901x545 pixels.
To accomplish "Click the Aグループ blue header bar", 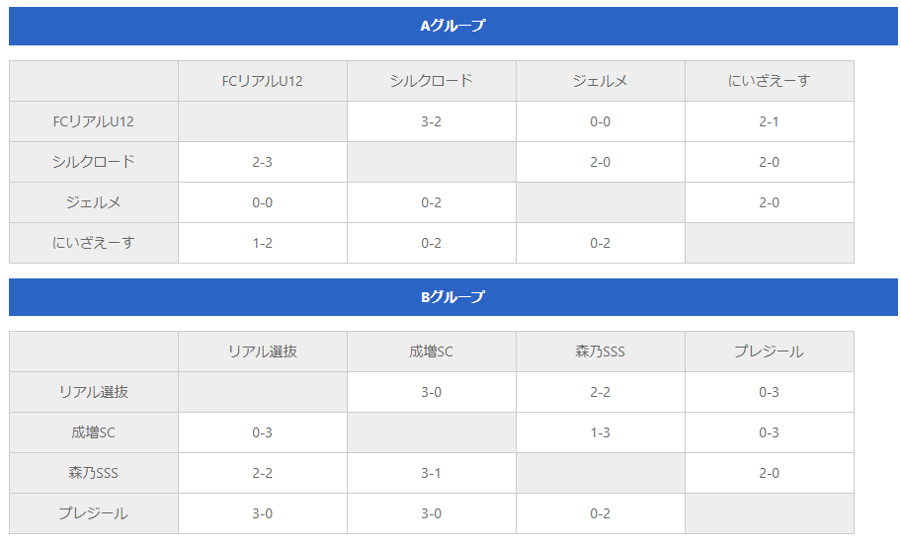I will point(452,26).
